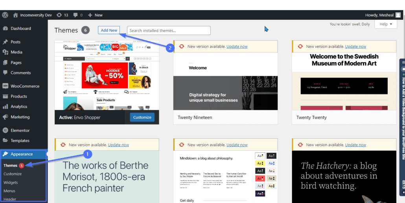Click the update icon on the Berthe Morisot theme notice
The width and height of the screenshot is (405, 203).
pyautogui.click(x=63, y=145)
